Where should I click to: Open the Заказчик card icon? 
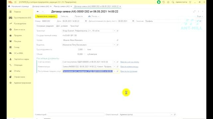coord(200,21)
